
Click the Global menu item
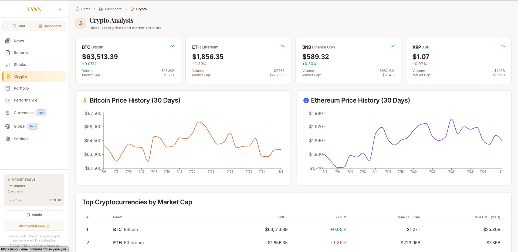pyautogui.click(x=34, y=126)
